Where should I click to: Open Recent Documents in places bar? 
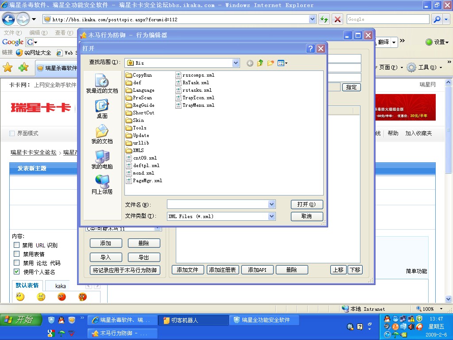(x=102, y=83)
